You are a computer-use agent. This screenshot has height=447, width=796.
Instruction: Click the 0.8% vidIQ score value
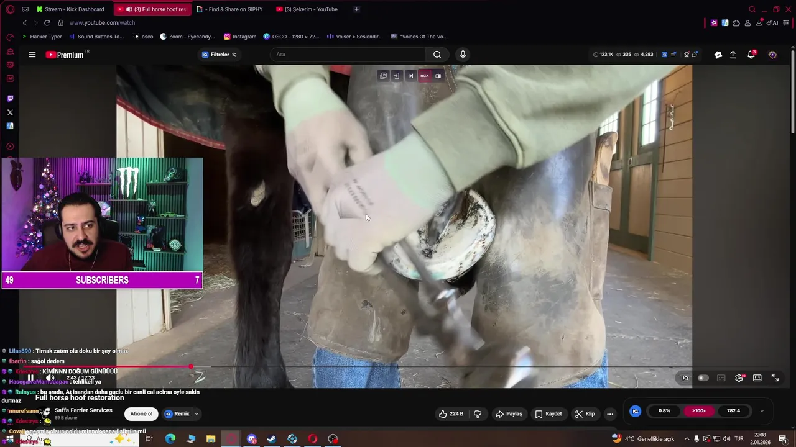(664, 411)
